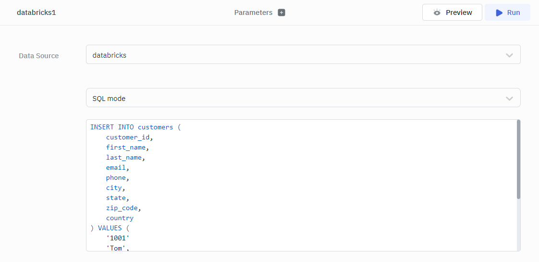Click the zip_code line in SQL editor

pos(123,208)
